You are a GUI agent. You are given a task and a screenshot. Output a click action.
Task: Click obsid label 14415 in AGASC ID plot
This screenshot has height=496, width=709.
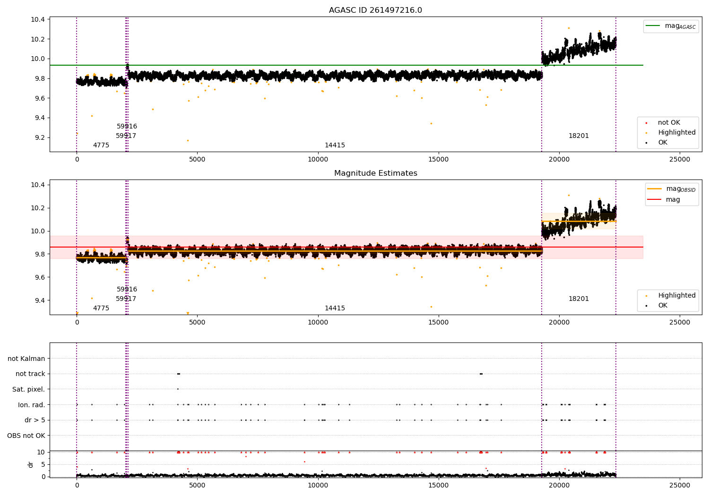click(335, 145)
